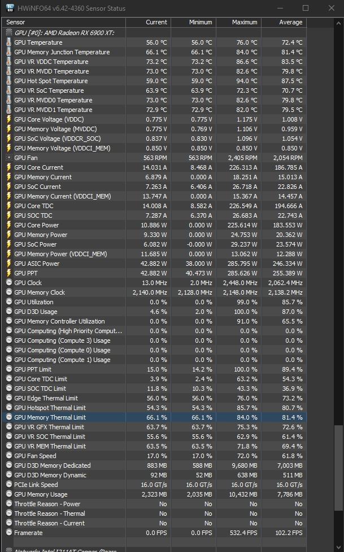Image resolution: width=344 pixels, height=552 pixels.
Task: Click lightning icon beside GPU Core Current
Action: pos(9,167)
